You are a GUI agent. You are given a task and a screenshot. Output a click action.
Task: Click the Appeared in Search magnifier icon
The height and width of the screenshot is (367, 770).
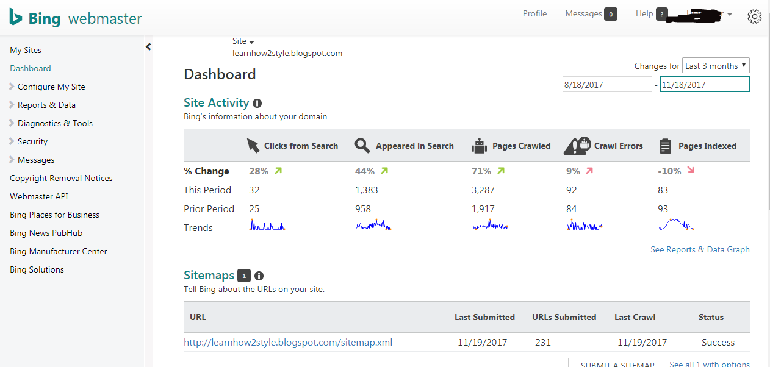(362, 145)
